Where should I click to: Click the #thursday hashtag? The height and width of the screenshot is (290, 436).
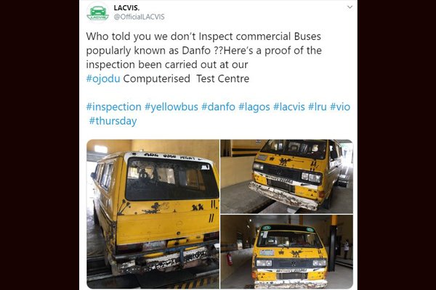[113, 121]
